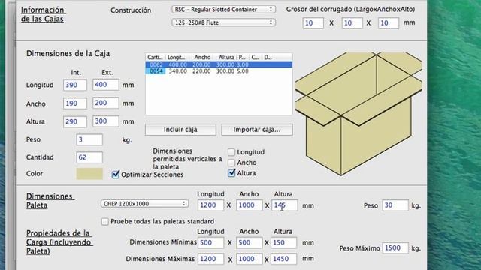Click the maximum Altura field 1450
The image size is (481, 270).
coord(283,259)
